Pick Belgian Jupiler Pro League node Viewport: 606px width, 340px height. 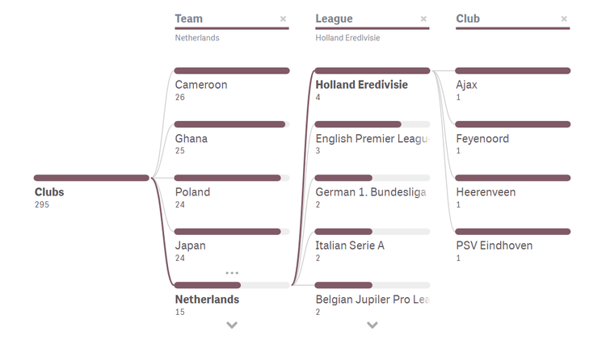(x=371, y=299)
